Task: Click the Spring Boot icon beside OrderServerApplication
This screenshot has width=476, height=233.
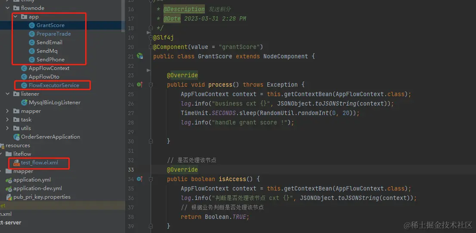Action: pyautogui.click(x=16, y=137)
